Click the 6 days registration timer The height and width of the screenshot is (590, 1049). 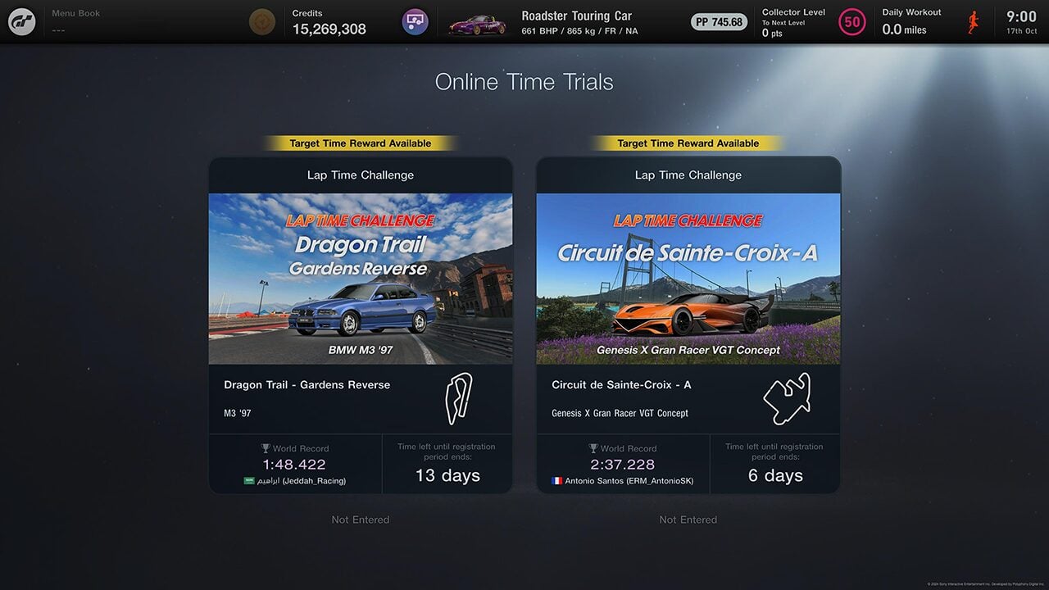coord(775,464)
